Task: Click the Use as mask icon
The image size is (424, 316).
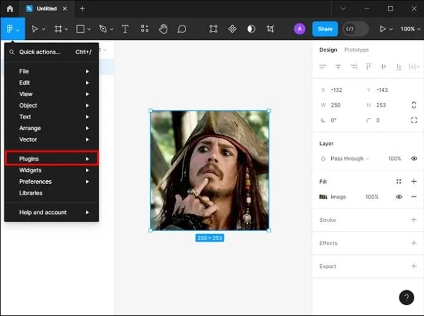Action: click(251, 29)
